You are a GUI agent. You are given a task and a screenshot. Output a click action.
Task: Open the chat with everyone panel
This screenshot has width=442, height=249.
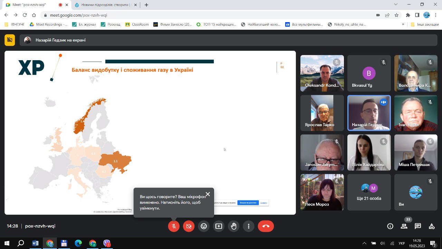pos(418,226)
